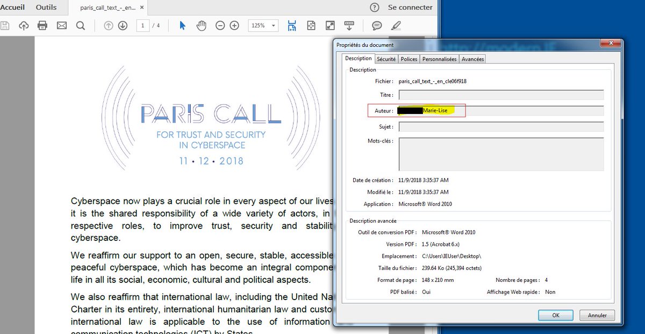Click the Mots-clés text area
The width and height of the screenshot is (645, 334).
point(501,154)
